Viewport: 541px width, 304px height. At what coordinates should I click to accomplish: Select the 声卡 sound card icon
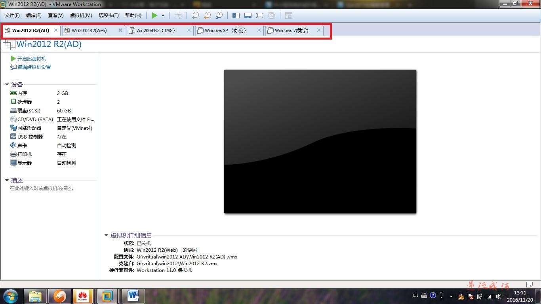13,145
